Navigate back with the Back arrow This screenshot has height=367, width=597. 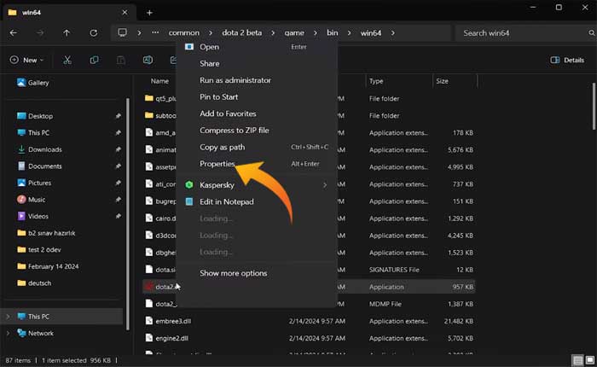pos(13,33)
